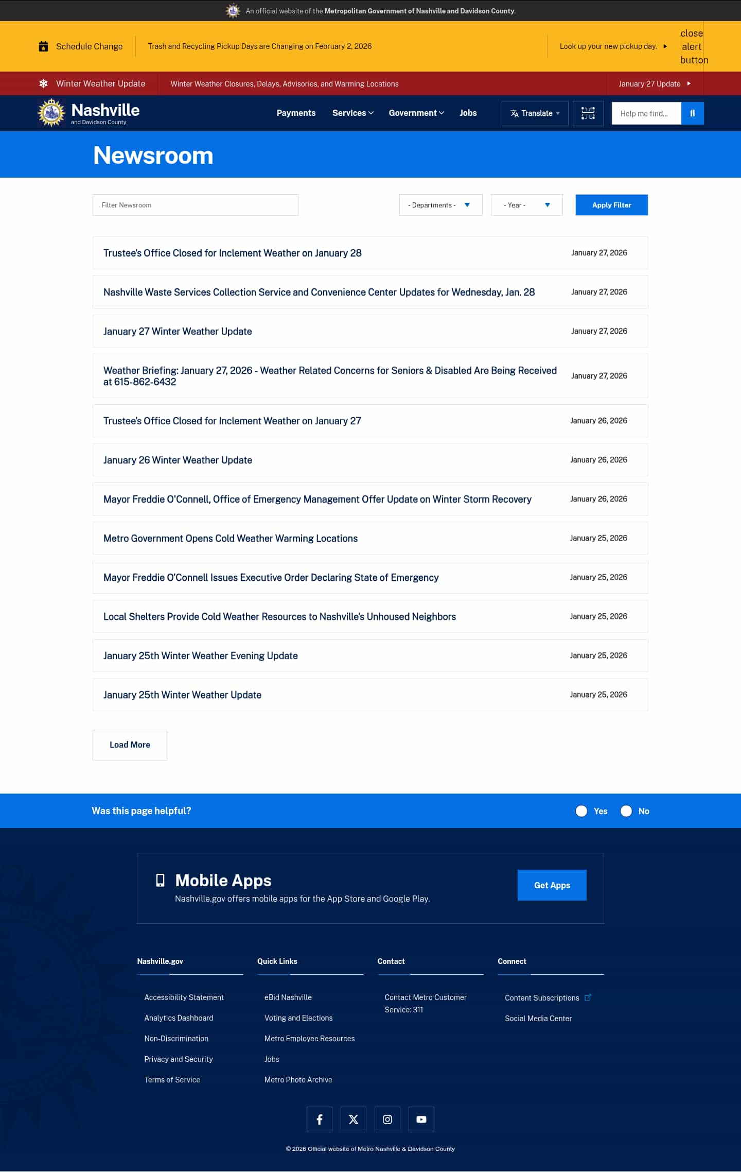741x1172 pixels.
Task: Open 'January 25th Winter Weather Update' article
Action: click(x=182, y=695)
